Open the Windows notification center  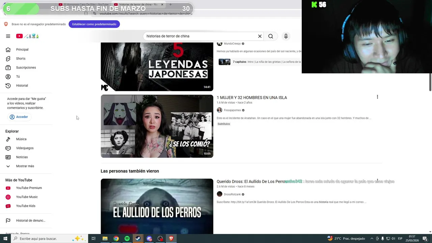pos(425,239)
